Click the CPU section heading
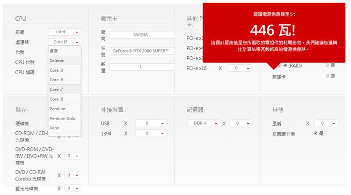The width and height of the screenshot is (351, 195). 21,19
